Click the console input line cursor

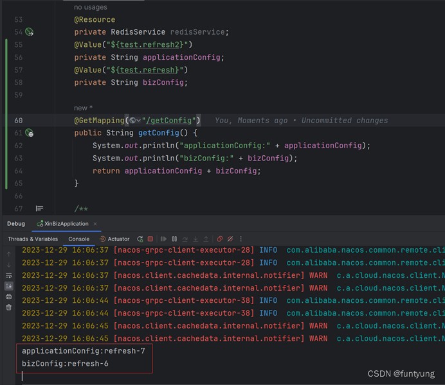pyautogui.click(x=22, y=376)
